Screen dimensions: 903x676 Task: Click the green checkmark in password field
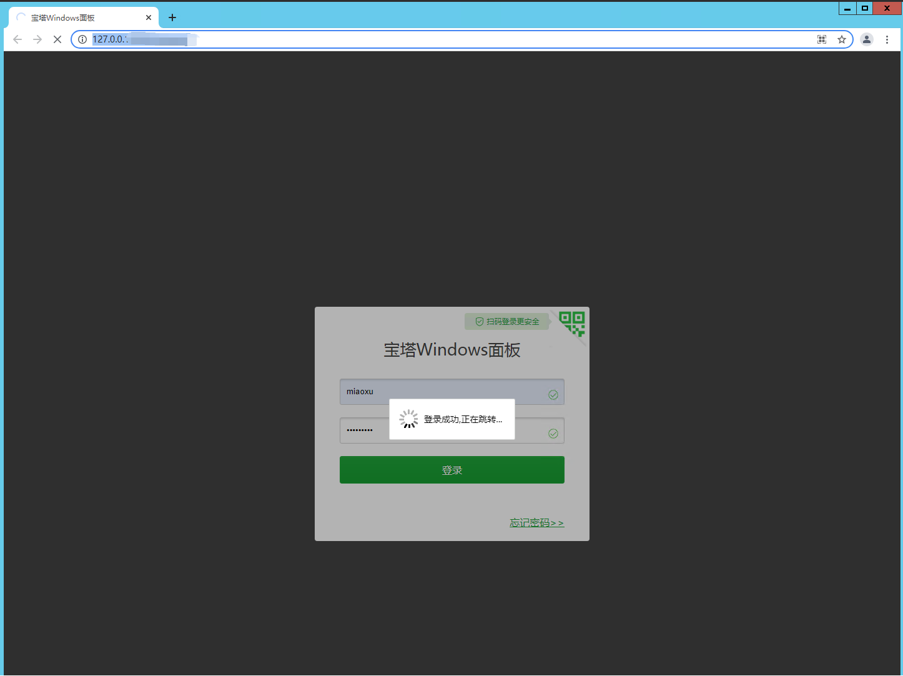(x=553, y=434)
